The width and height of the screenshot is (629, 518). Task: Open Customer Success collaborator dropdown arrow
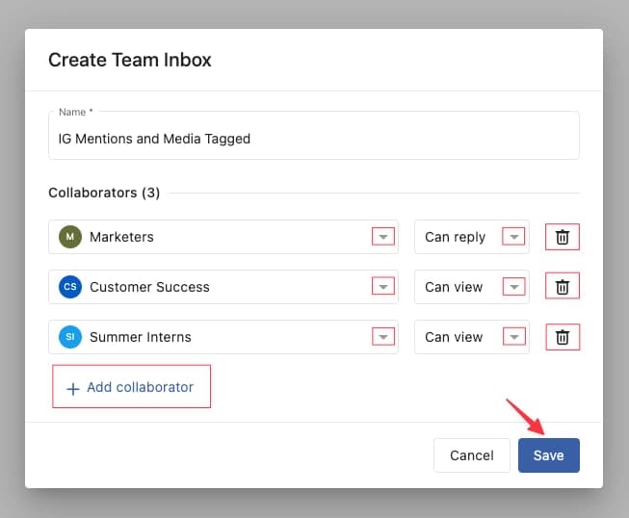(x=383, y=287)
